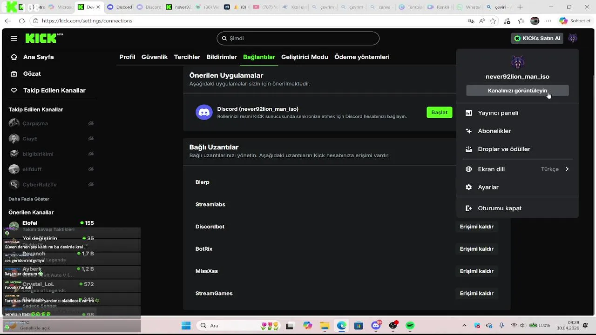Click the Başlat button for Discord
The width and height of the screenshot is (596, 335).
[439, 112]
